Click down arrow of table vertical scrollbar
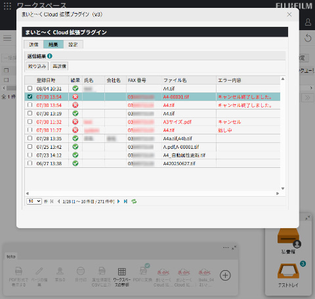Image resolution: width=315 pixels, height=299 pixels. [x=283, y=188]
